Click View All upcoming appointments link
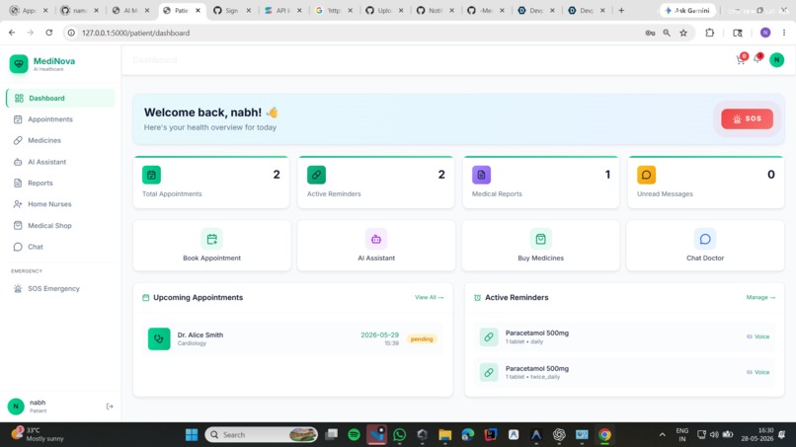The image size is (796, 447). tap(429, 297)
